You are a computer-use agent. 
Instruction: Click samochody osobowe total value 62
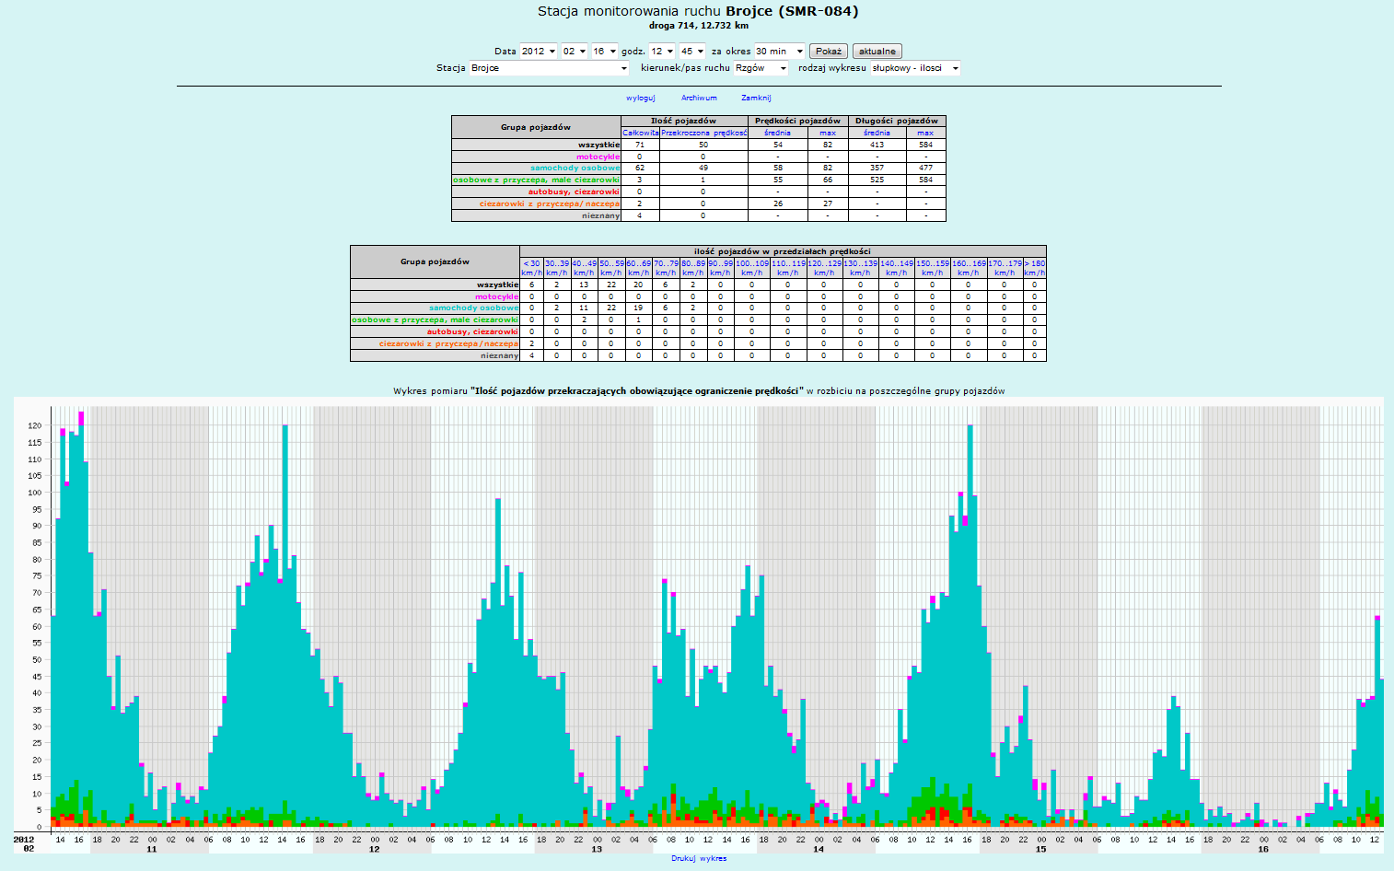640,168
